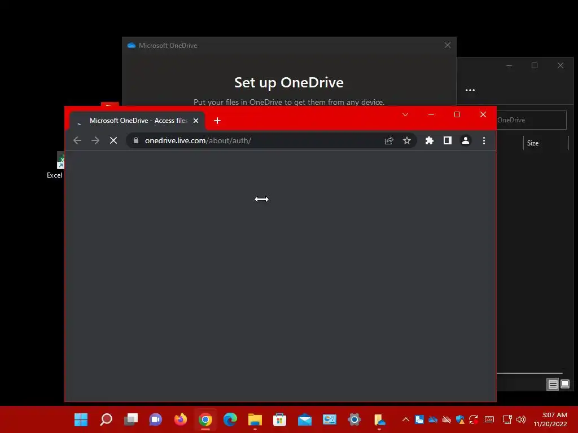Open Task View on the taskbar

[x=131, y=419]
